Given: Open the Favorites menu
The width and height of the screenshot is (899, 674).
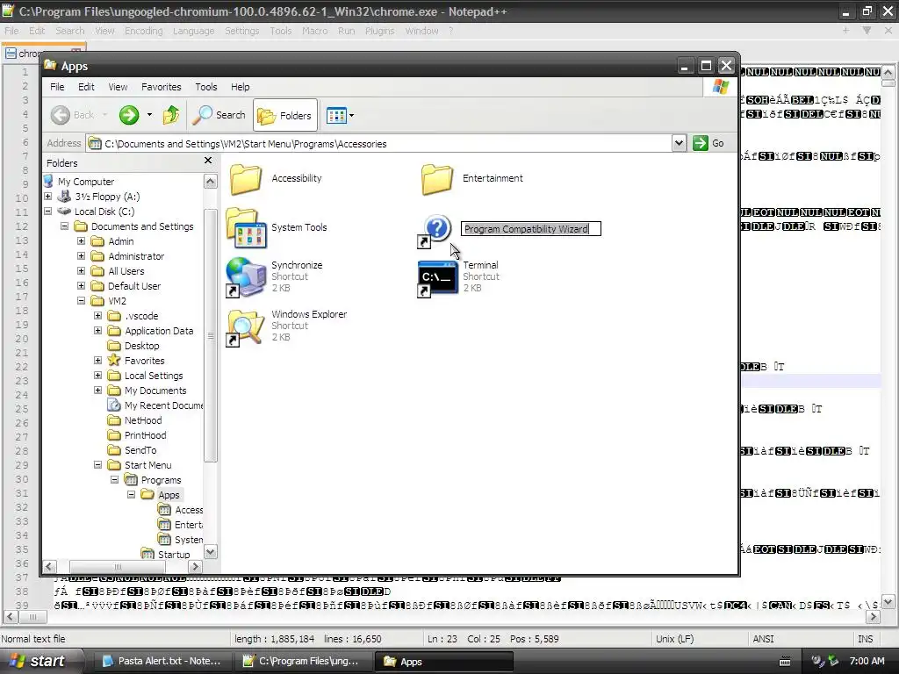Looking at the screenshot, I should click(x=162, y=87).
